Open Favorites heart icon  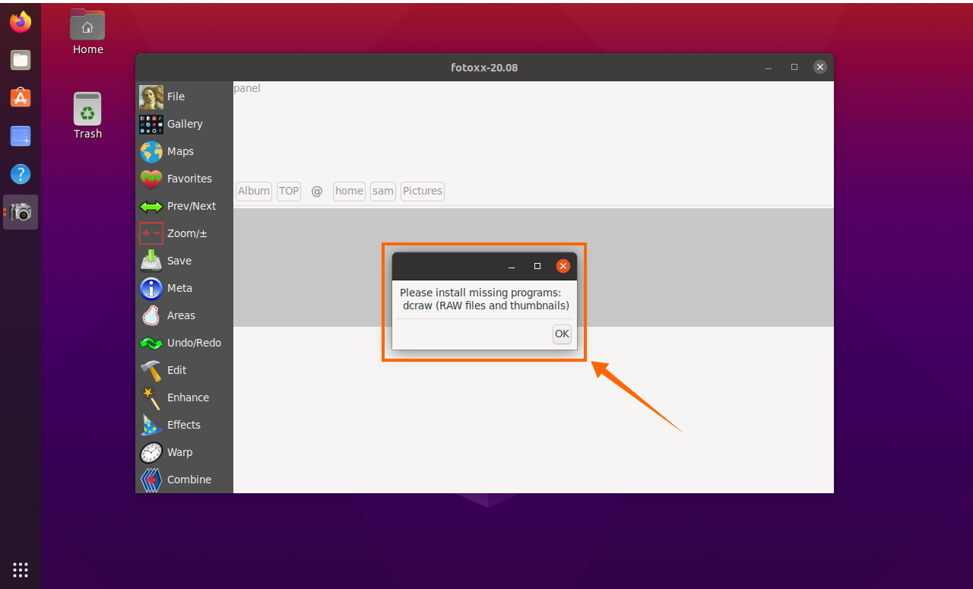[151, 179]
